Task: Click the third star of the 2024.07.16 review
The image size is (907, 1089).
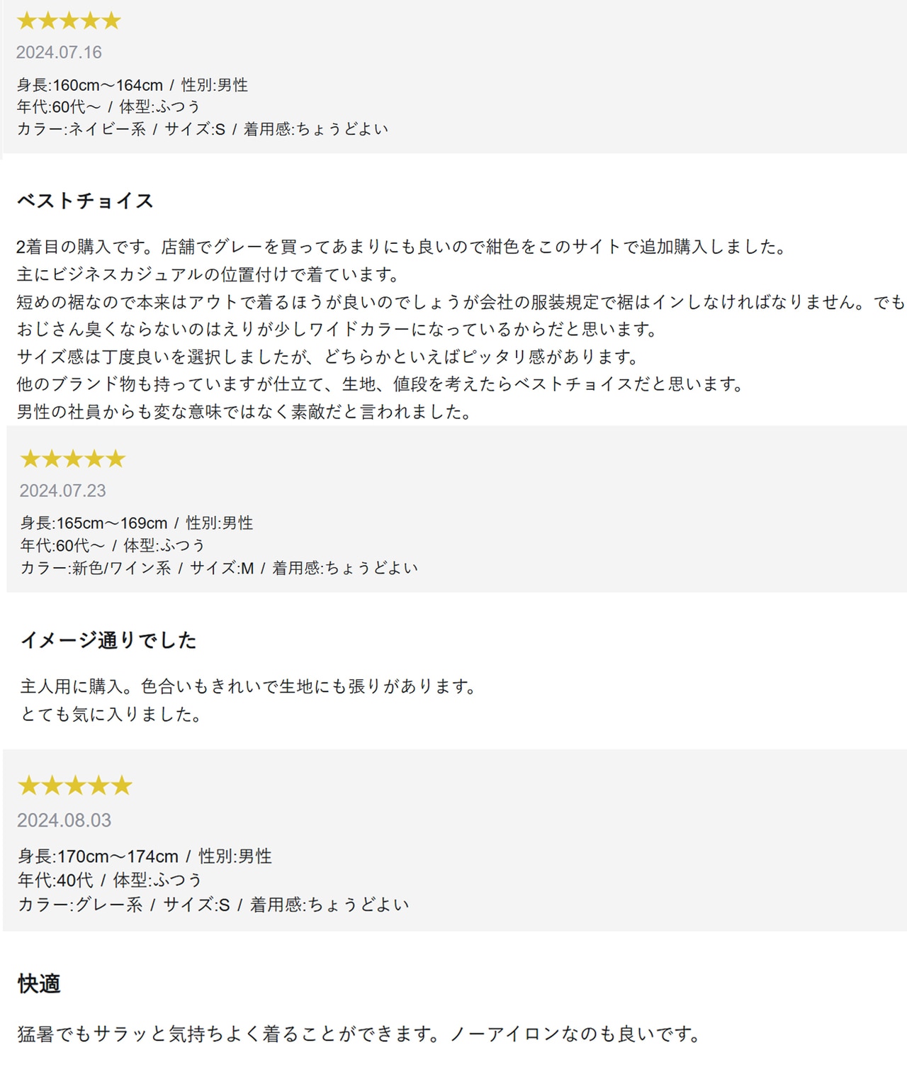Action: coord(69,21)
